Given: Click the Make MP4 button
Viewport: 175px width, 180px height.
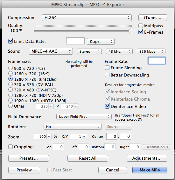Looking at the screenshot, I should point(150,170).
